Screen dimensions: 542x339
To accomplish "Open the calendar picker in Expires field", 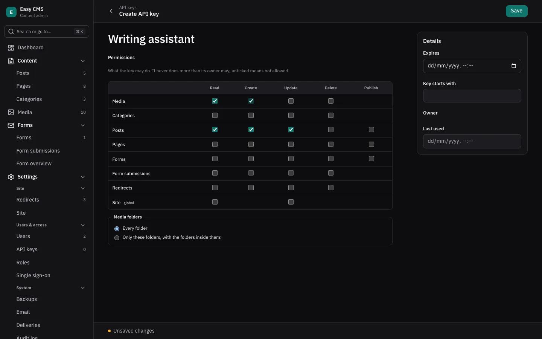I will pos(514,66).
